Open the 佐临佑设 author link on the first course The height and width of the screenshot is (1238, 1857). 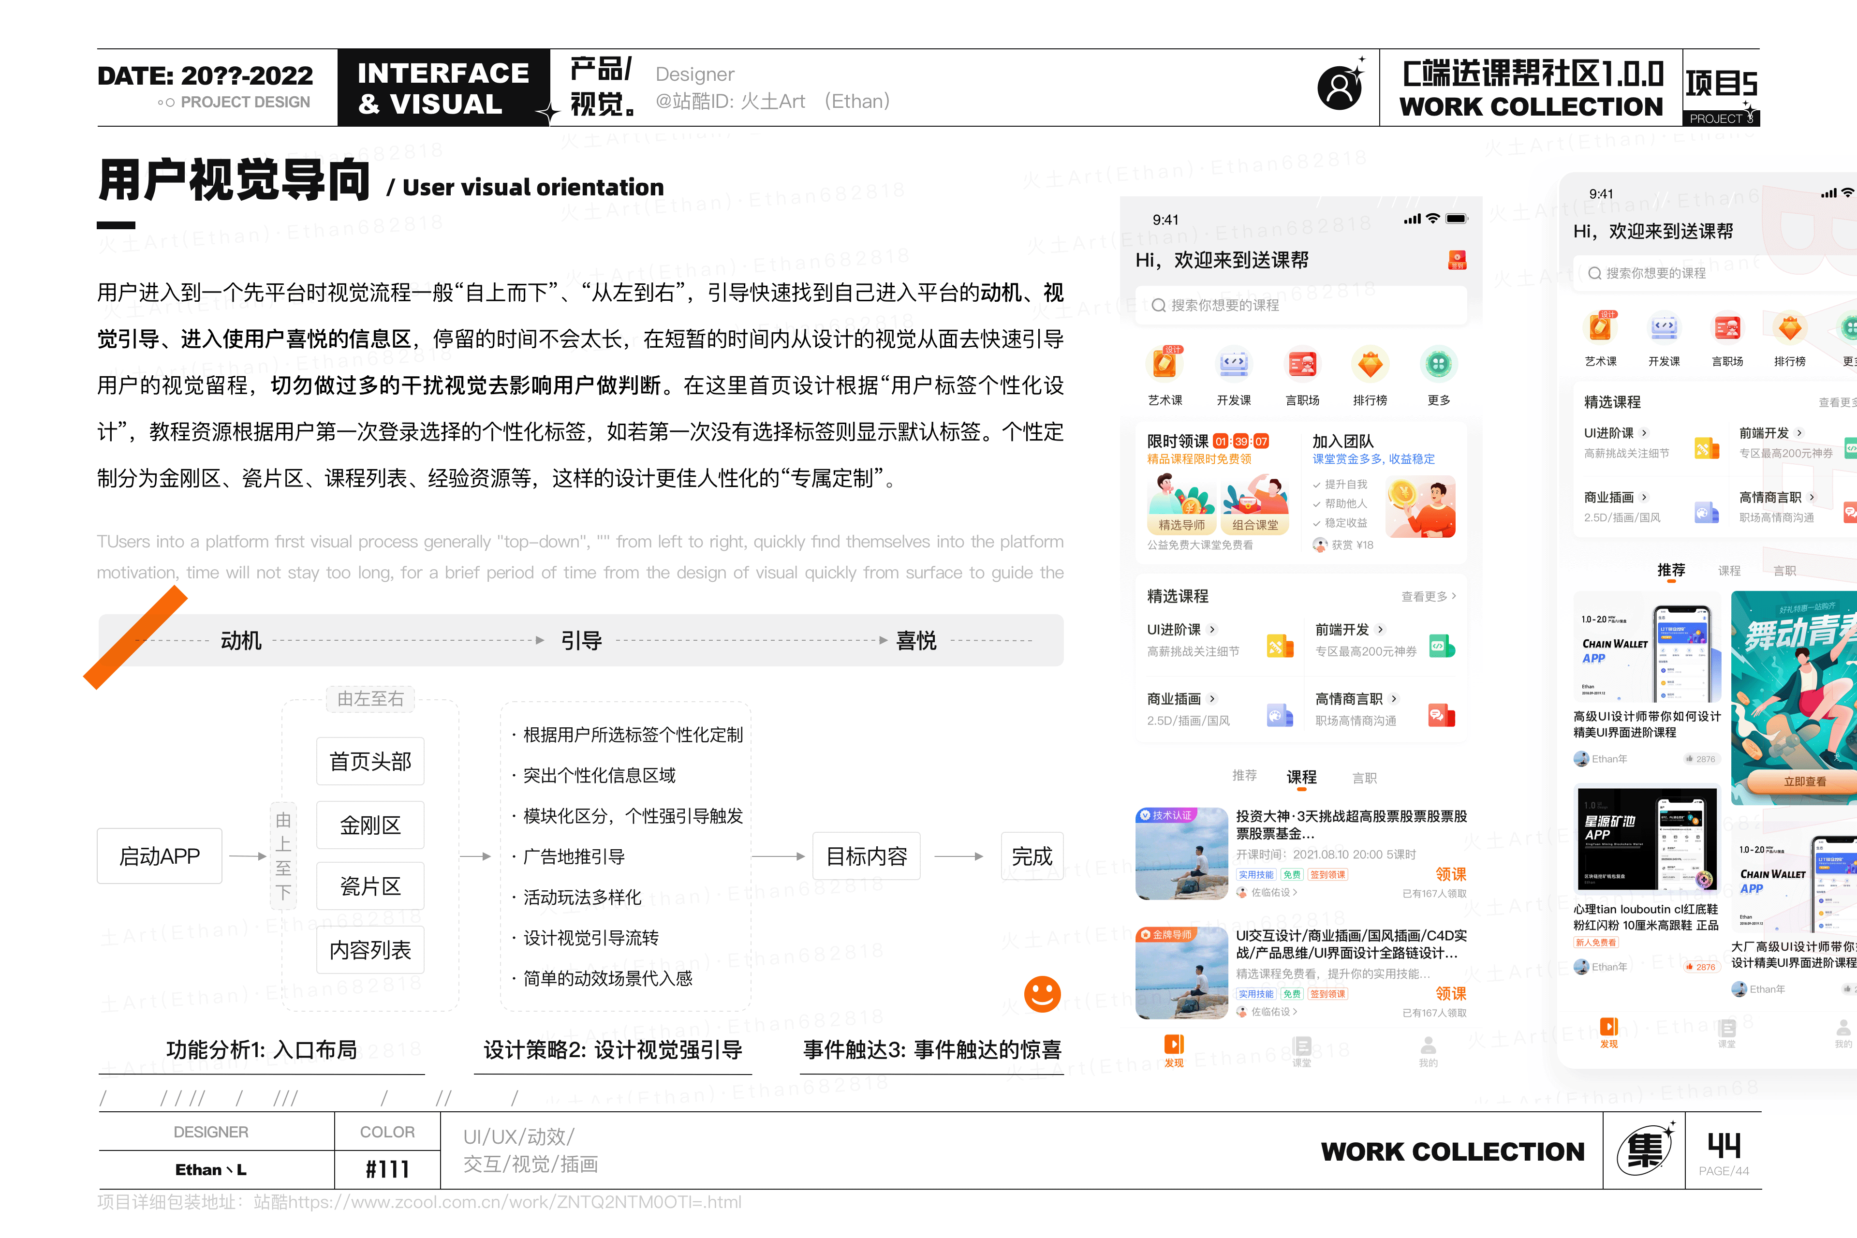click(1268, 892)
